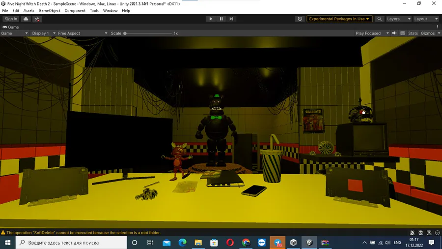442x249 pixels.
Task: Open the Mail app on taskbar
Action: point(166,243)
